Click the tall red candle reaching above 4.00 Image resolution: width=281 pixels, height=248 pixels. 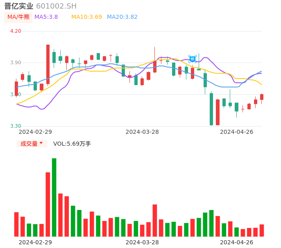point(48,64)
